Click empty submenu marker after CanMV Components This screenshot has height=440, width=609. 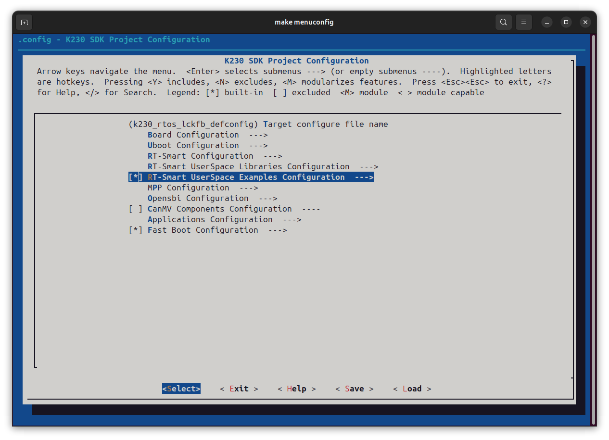coord(311,209)
